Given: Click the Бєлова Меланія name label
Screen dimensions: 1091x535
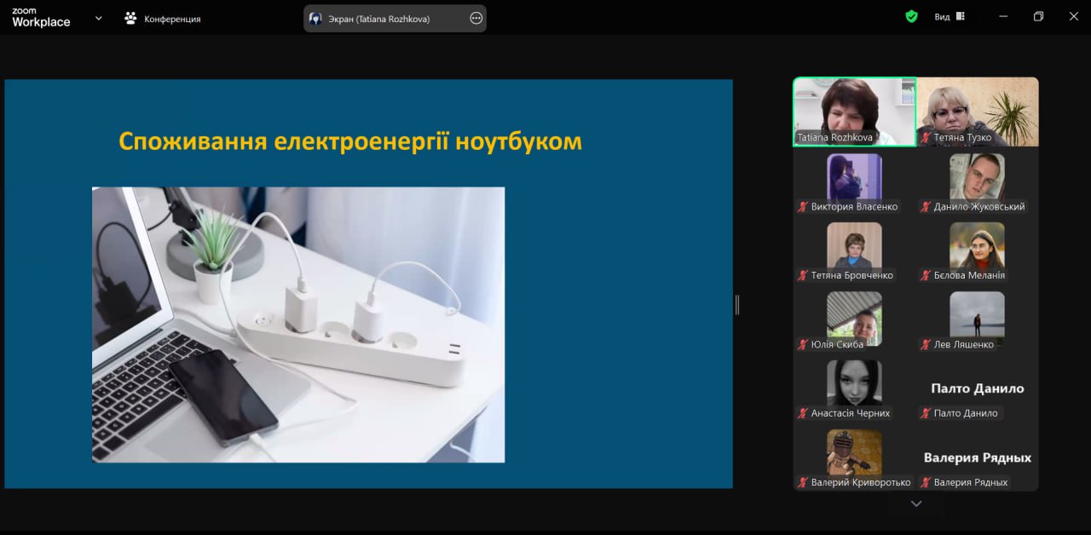Looking at the screenshot, I should (969, 276).
